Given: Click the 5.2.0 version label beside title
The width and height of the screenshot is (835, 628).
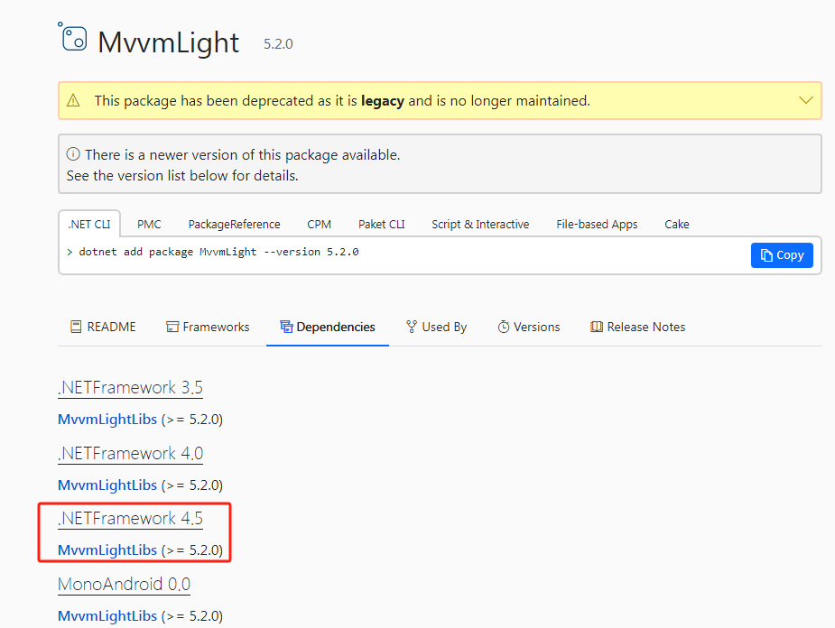Looking at the screenshot, I should [x=278, y=44].
